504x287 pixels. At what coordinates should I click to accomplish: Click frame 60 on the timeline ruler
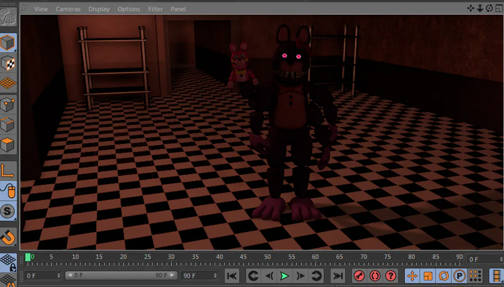(315, 257)
